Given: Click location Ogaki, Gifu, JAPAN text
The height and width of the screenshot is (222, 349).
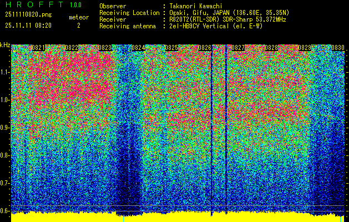Looking at the screenshot, I should [x=229, y=13].
